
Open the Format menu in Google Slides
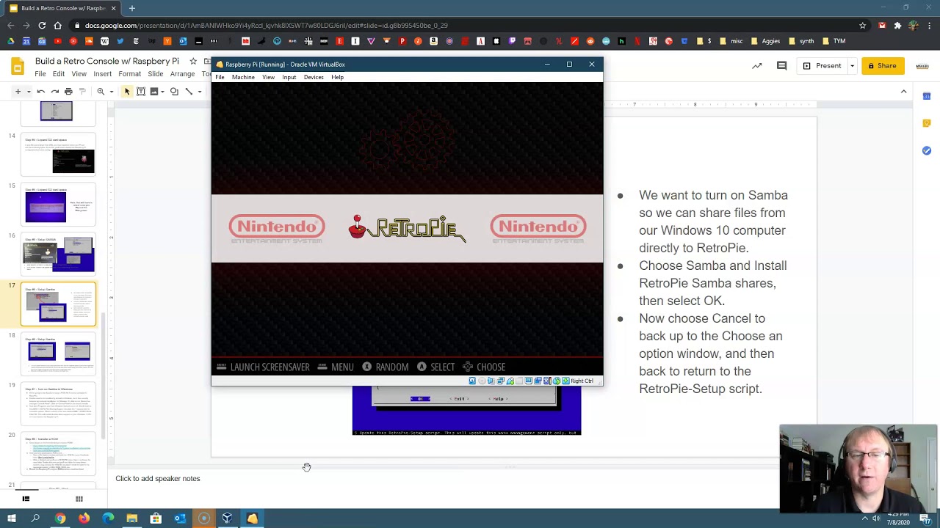coord(129,74)
